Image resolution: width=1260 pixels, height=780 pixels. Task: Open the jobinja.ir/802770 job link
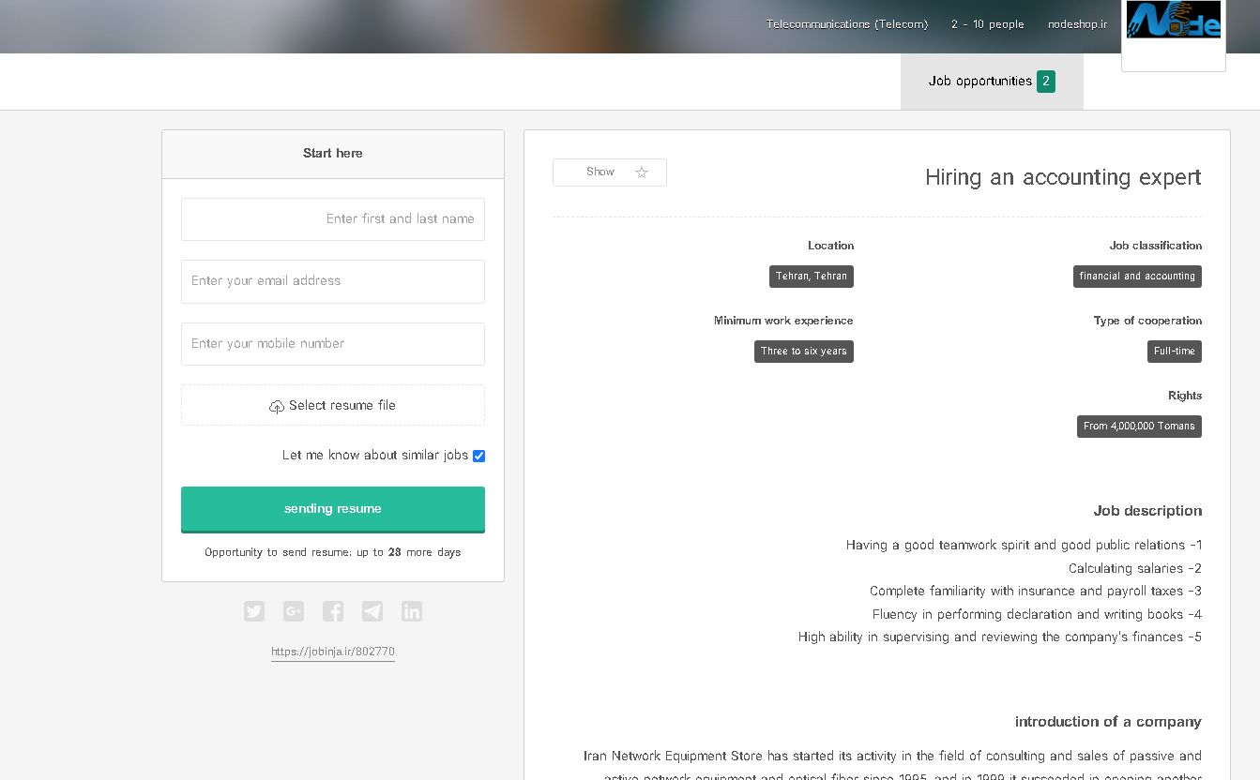tap(332, 652)
